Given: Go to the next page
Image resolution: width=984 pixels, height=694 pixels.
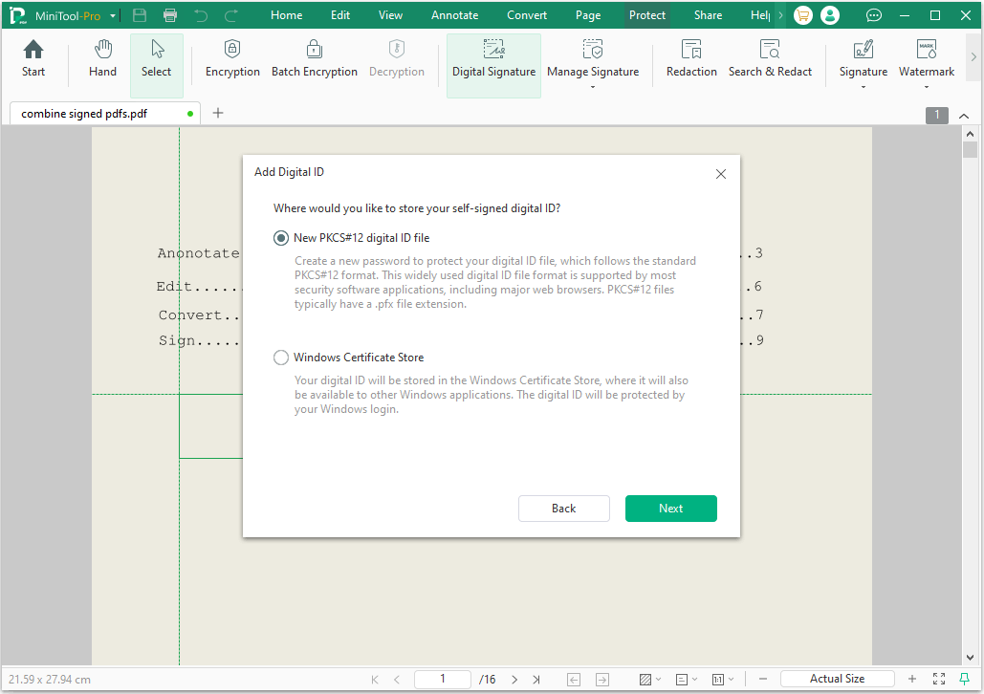Looking at the screenshot, I should [514, 679].
